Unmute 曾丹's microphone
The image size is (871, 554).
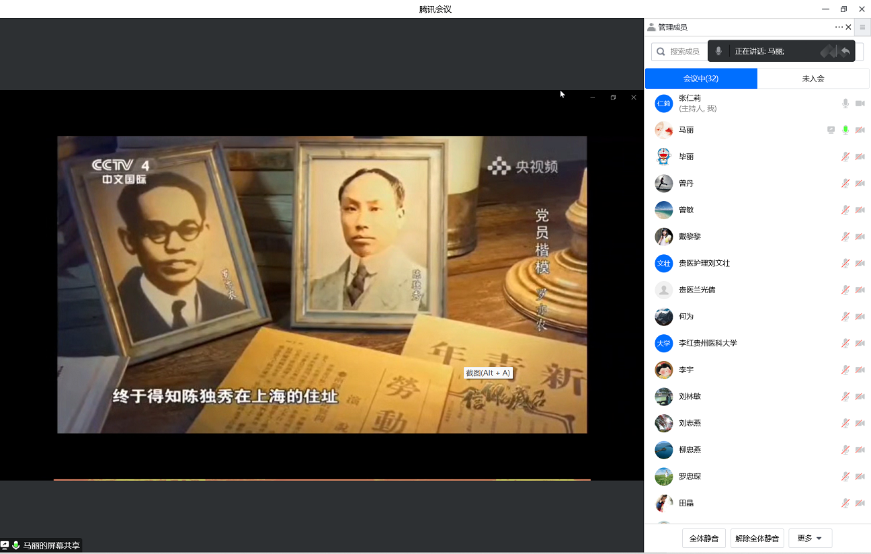tap(845, 184)
